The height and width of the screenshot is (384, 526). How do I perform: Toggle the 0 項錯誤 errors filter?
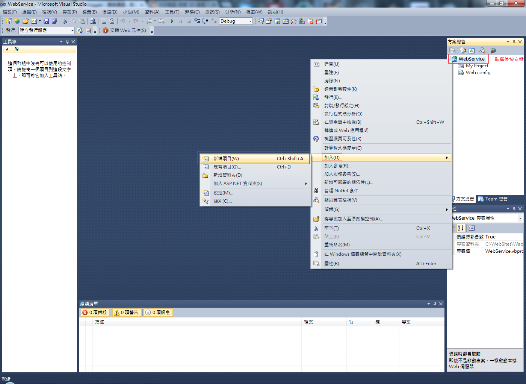[x=95, y=313]
